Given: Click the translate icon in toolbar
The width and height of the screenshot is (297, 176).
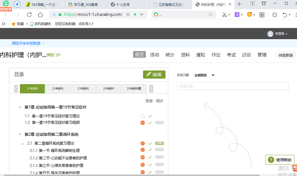Looking at the screenshot, I should pos(237,15).
